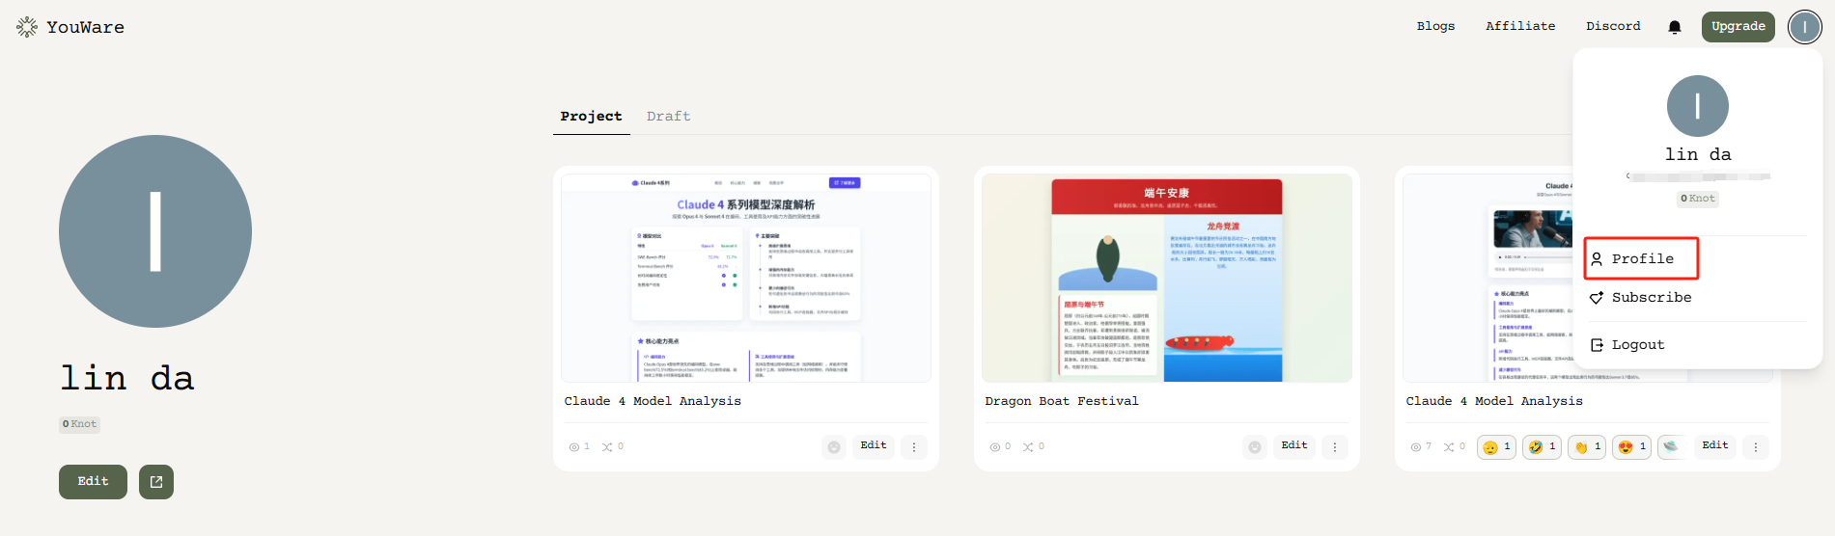Add reaction emoji on Dragon Boat Festival card
The image size is (1835, 536).
click(1255, 447)
